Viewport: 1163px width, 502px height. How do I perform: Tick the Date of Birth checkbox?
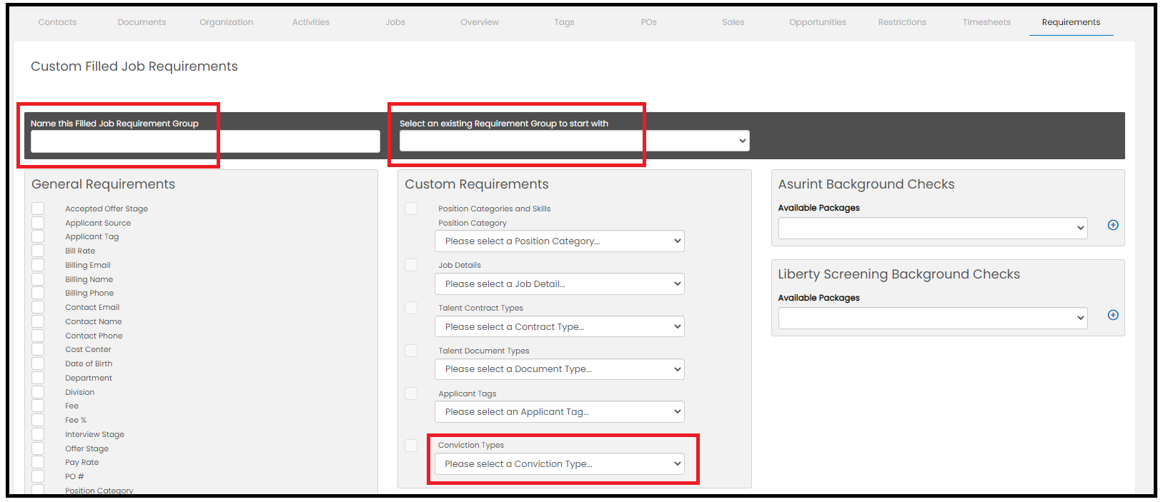click(x=38, y=363)
